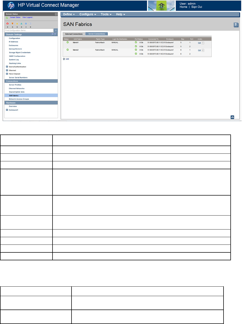
Task: Add a new SAN fabric
Action: click(66, 59)
